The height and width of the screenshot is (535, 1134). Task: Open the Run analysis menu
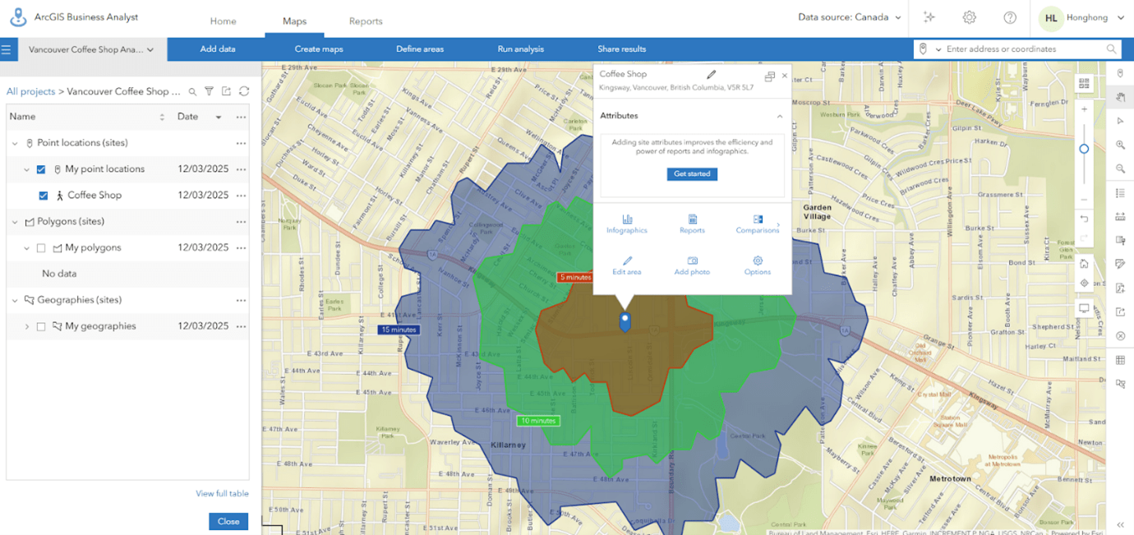point(521,49)
